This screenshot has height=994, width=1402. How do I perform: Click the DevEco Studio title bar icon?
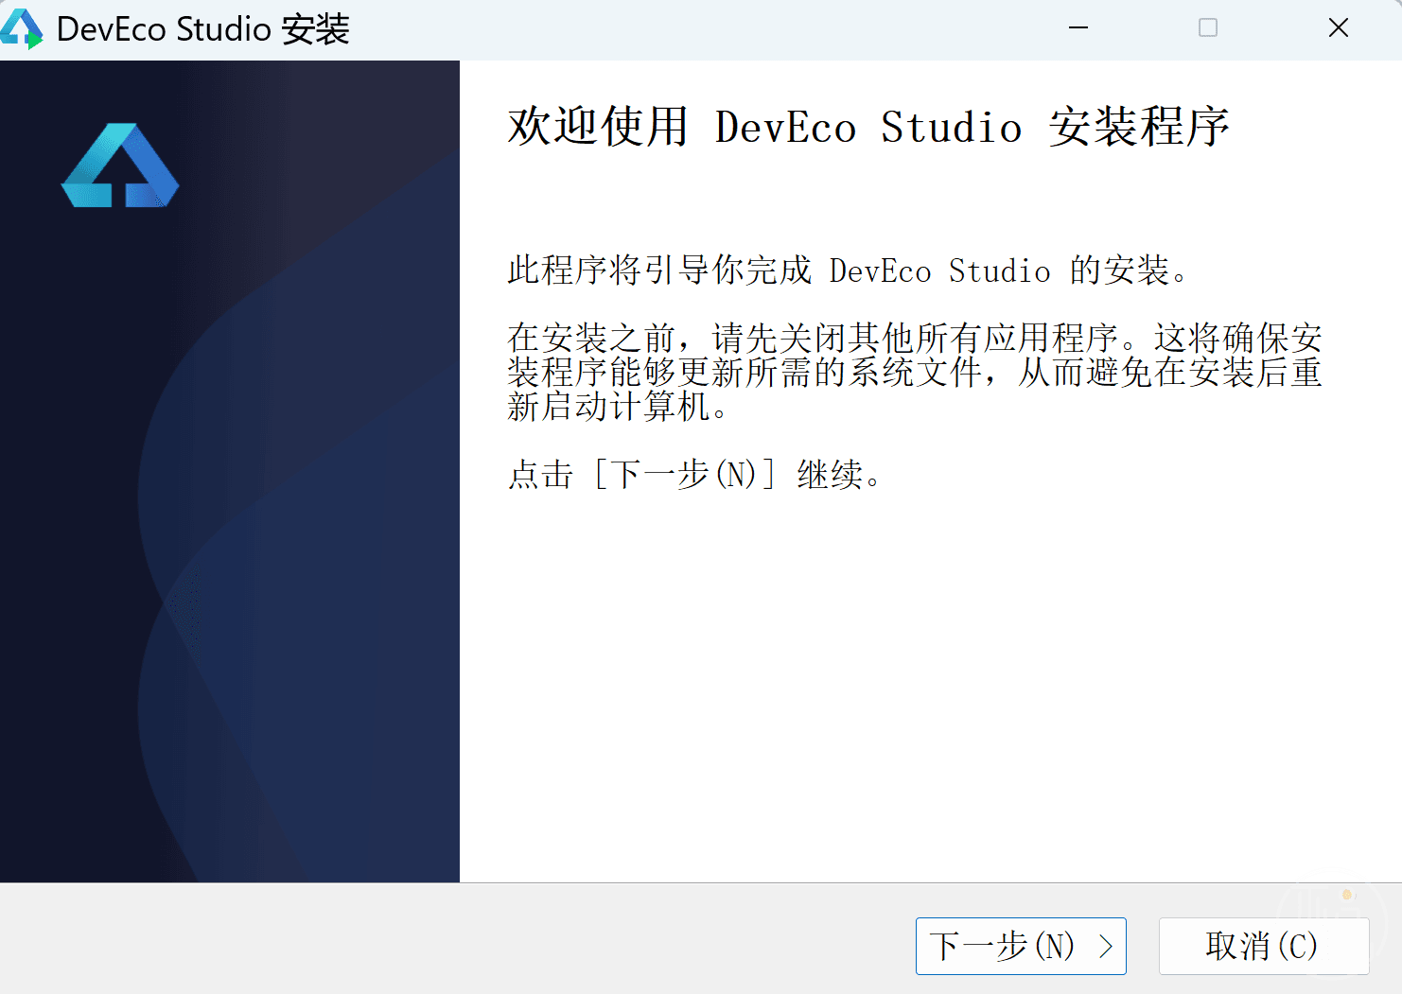pos(22,28)
